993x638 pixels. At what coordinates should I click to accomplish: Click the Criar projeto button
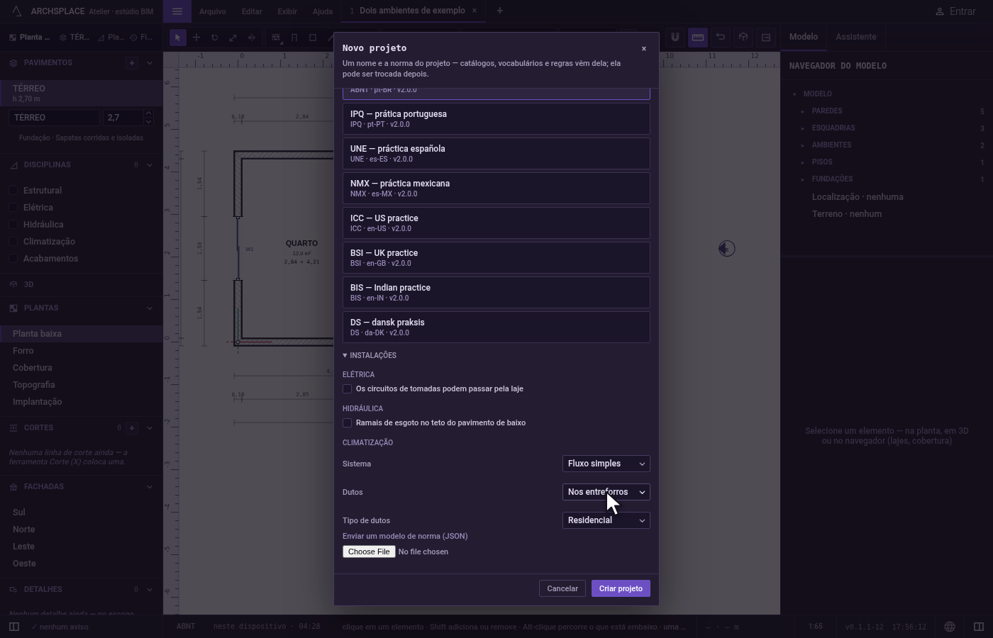click(x=621, y=588)
